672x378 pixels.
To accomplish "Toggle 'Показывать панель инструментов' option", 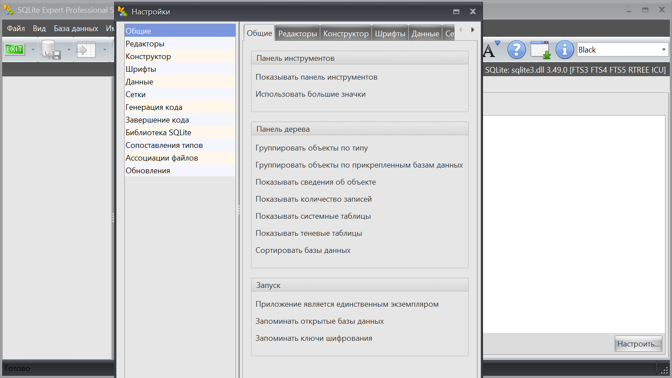I will coord(316,77).
